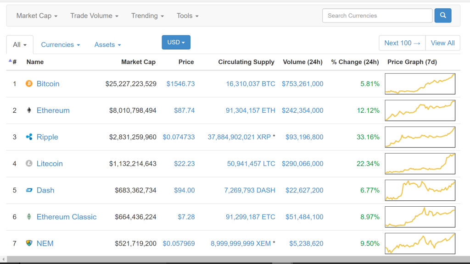Open the Trending menu
Image resolution: width=470 pixels, height=264 pixels.
tap(147, 16)
